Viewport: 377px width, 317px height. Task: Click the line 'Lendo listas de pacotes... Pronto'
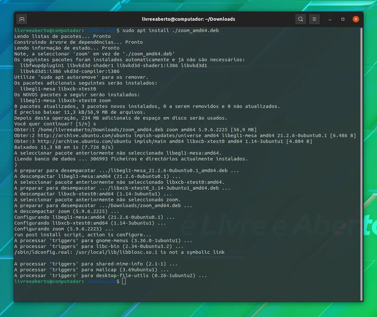[63, 37]
